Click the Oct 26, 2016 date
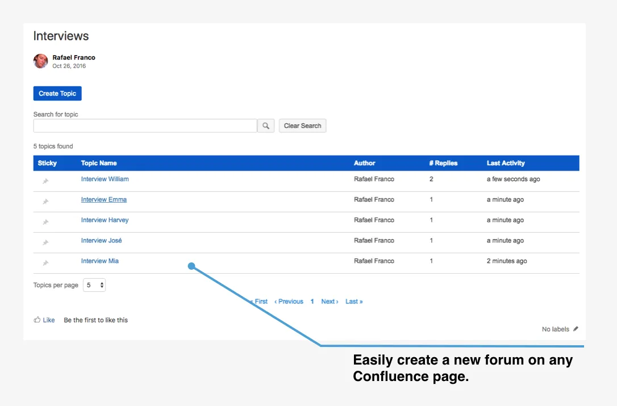The width and height of the screenshot is (617, 406). coord(69,66)
